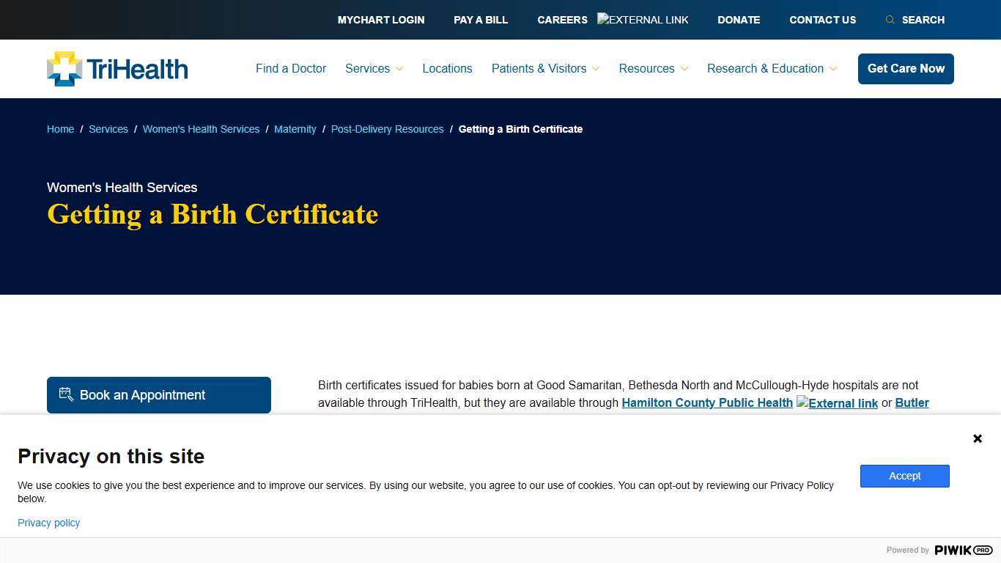Click the Get Care Now button
This screenshot has width=1001, height=563.
click(x=906, y=68)
